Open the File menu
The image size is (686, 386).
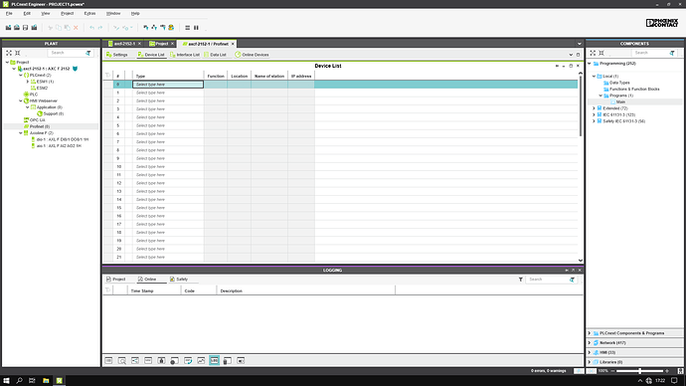pos(9,14)
